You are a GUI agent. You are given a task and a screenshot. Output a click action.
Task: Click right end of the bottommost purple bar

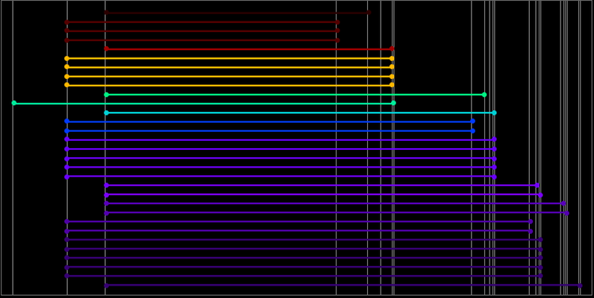580,285
